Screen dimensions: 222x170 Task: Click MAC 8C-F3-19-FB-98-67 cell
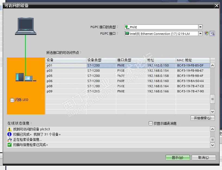click(193, 71)
